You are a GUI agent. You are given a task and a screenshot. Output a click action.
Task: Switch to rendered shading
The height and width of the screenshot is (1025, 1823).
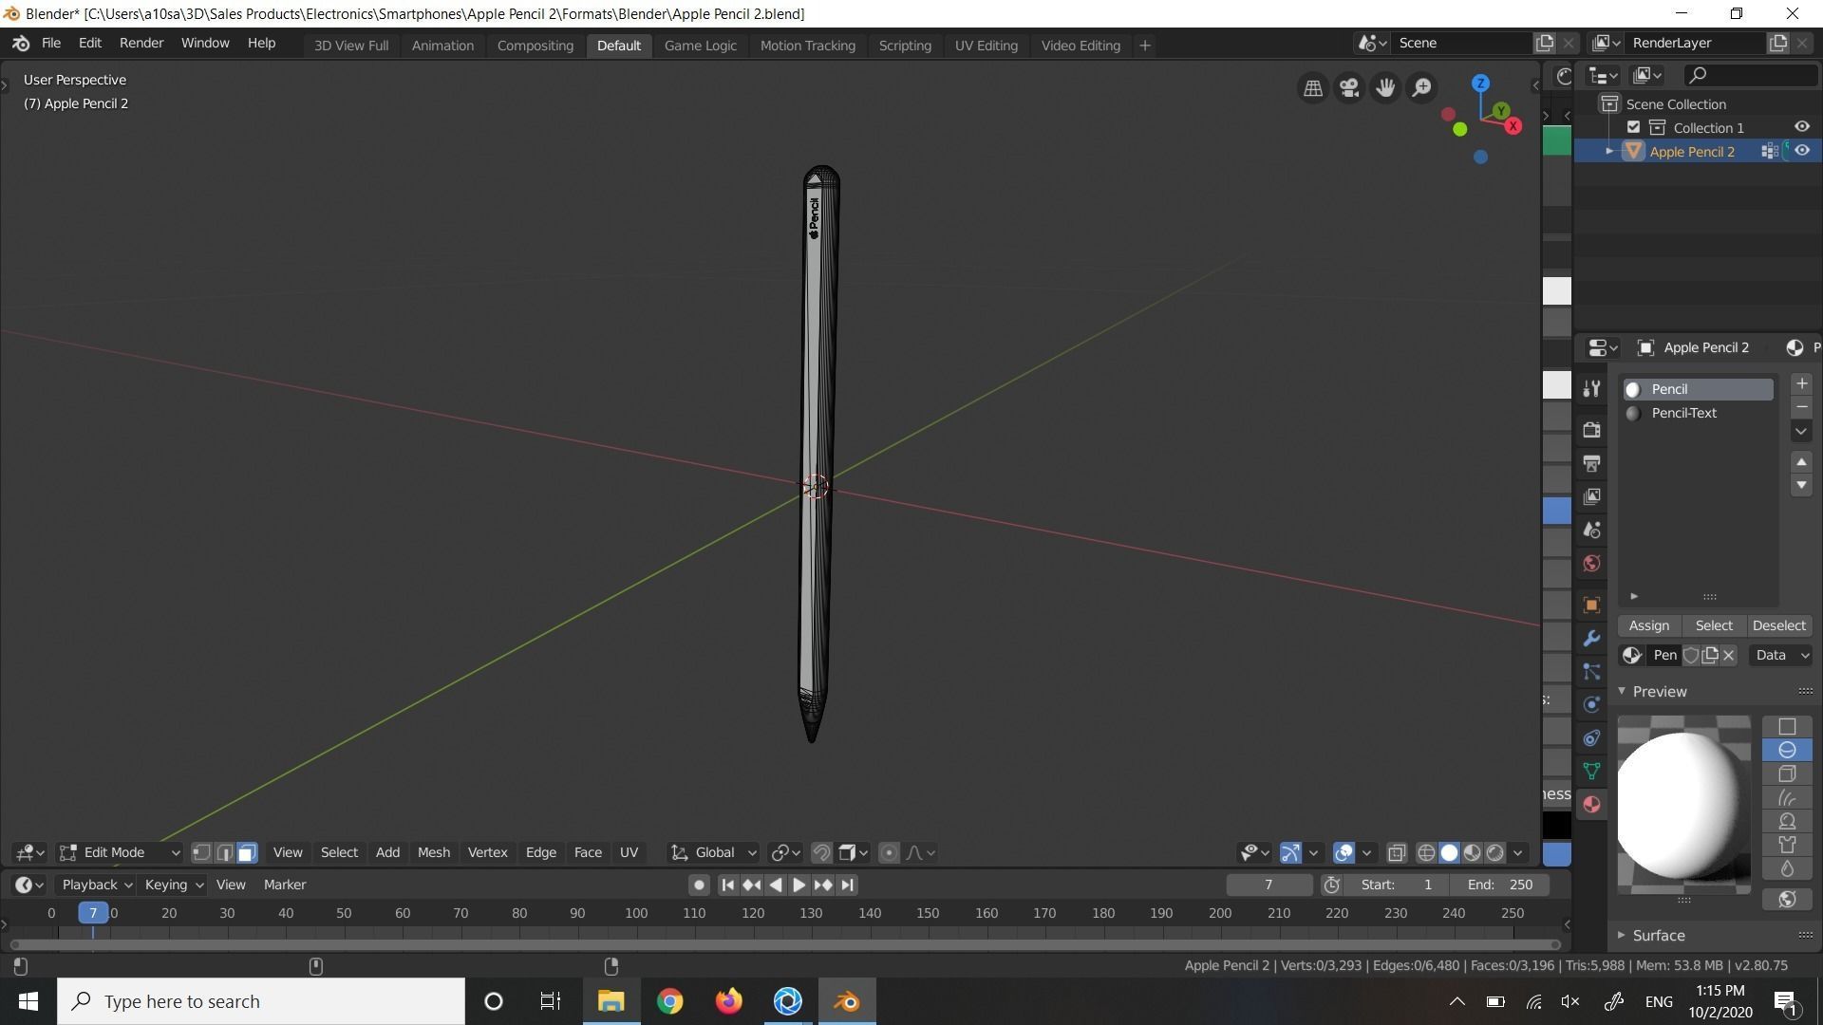(1494, 852)
